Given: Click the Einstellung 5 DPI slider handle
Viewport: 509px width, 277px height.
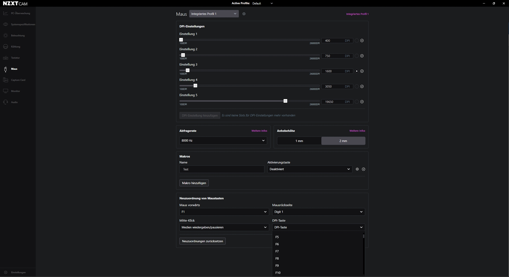Looking at the screenshot, I should (x=285, y=101).
